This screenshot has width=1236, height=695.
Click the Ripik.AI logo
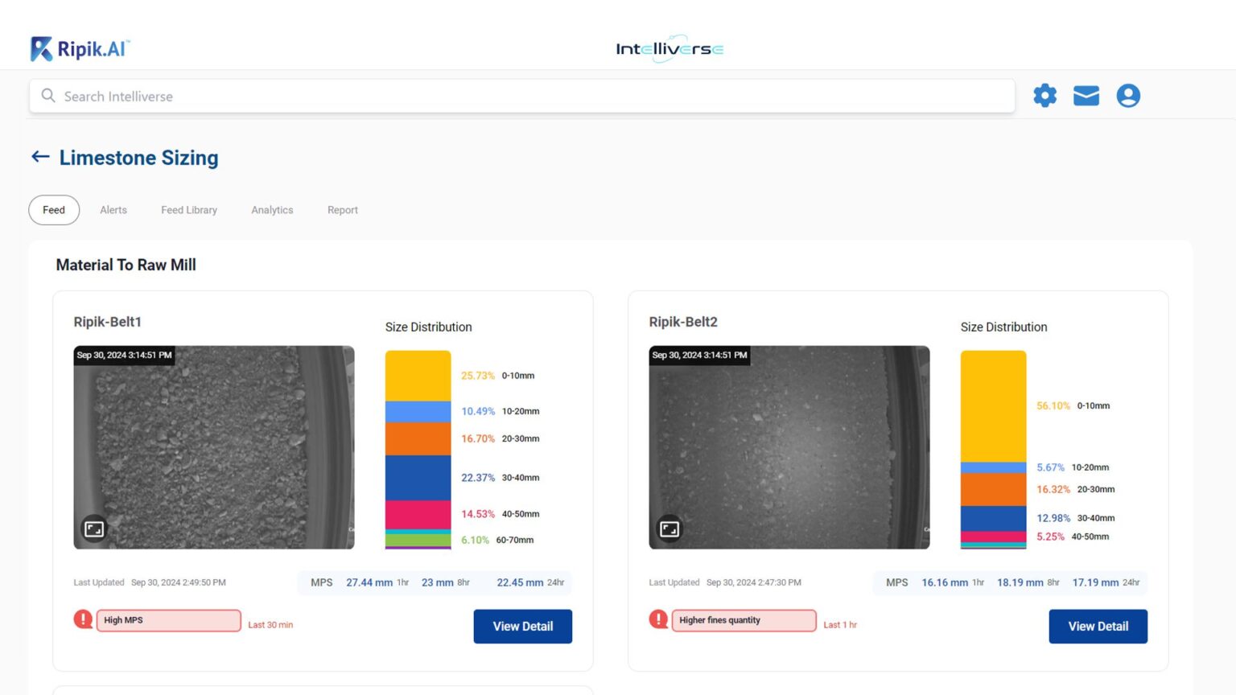[x=79, y=48]
